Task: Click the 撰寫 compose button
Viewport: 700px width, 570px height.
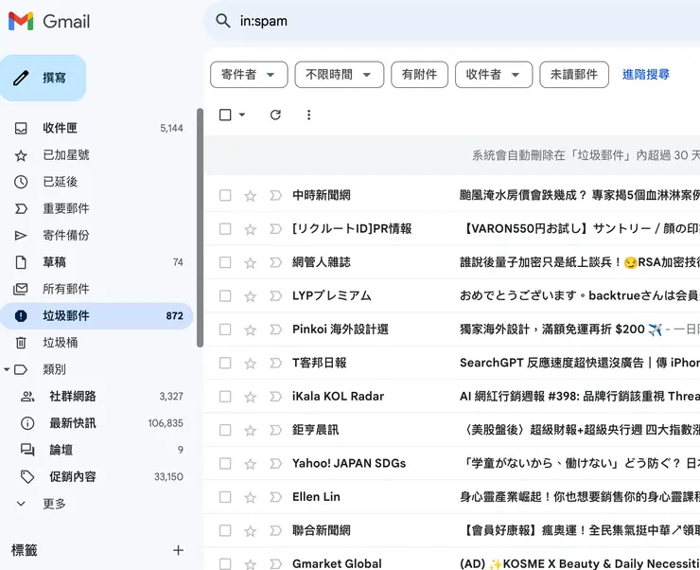Action: point(44,78)
